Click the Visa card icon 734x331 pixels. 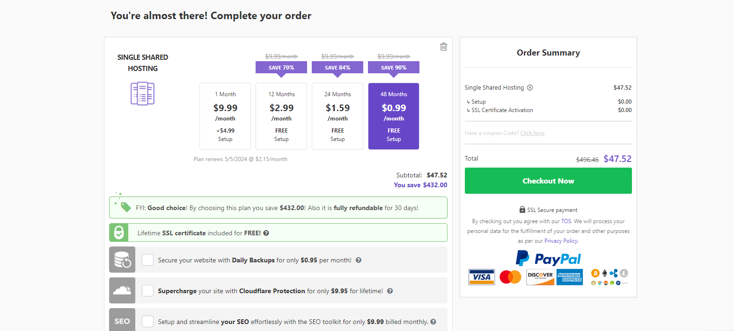[x=482, y=277]
